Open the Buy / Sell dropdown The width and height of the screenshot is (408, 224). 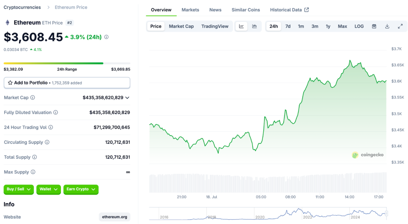tap(19, 189)
